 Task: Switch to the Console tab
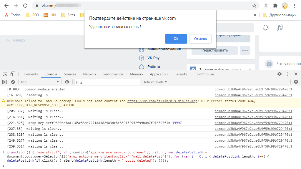click(51, 74)
